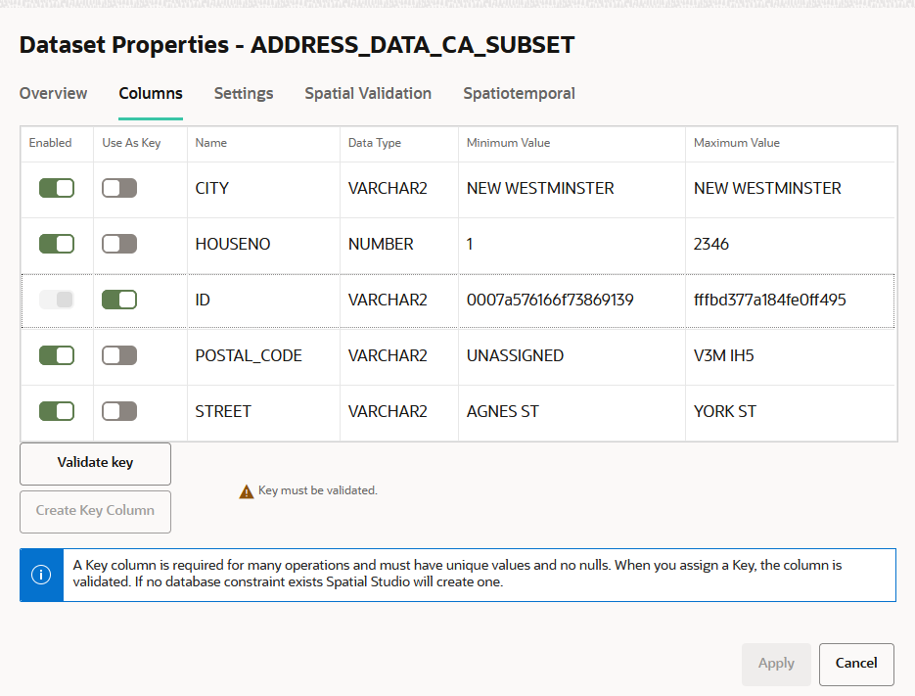Switch to the Overview tab
915x696 pixels.
[x=53, y=93]
